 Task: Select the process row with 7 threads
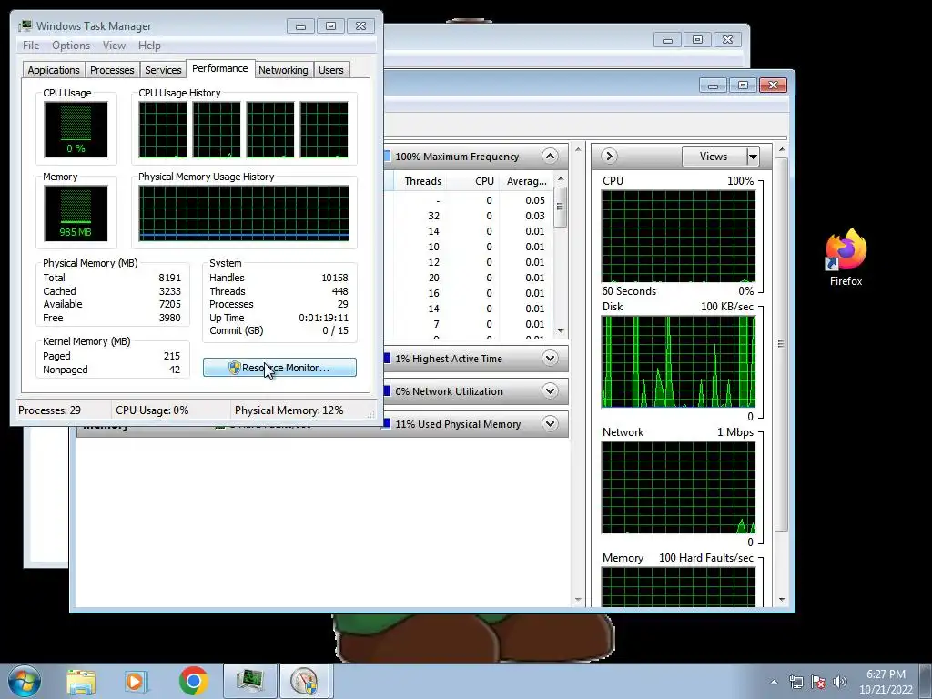coord(469,324)
